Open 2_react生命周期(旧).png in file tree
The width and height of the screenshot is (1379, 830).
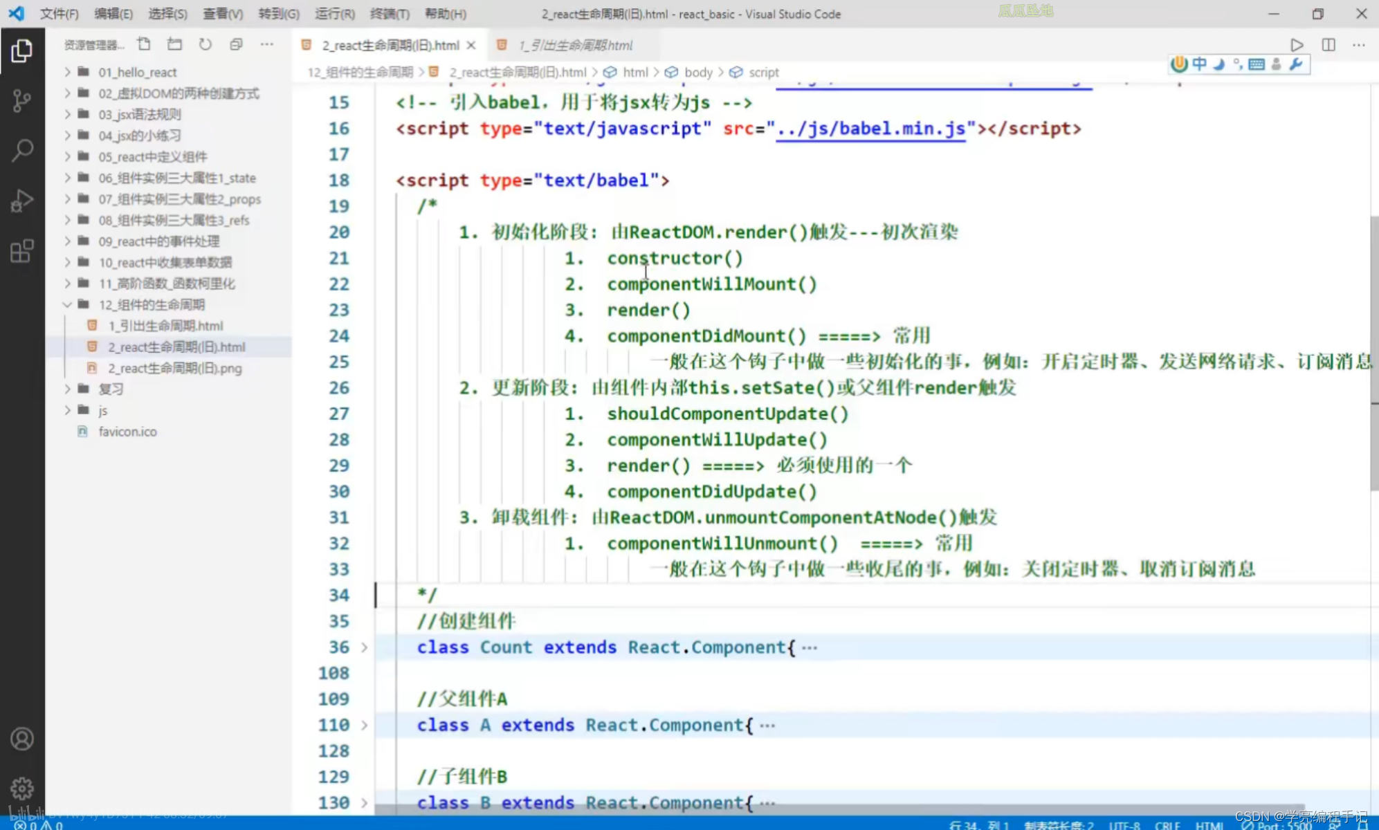pos(174,368)
